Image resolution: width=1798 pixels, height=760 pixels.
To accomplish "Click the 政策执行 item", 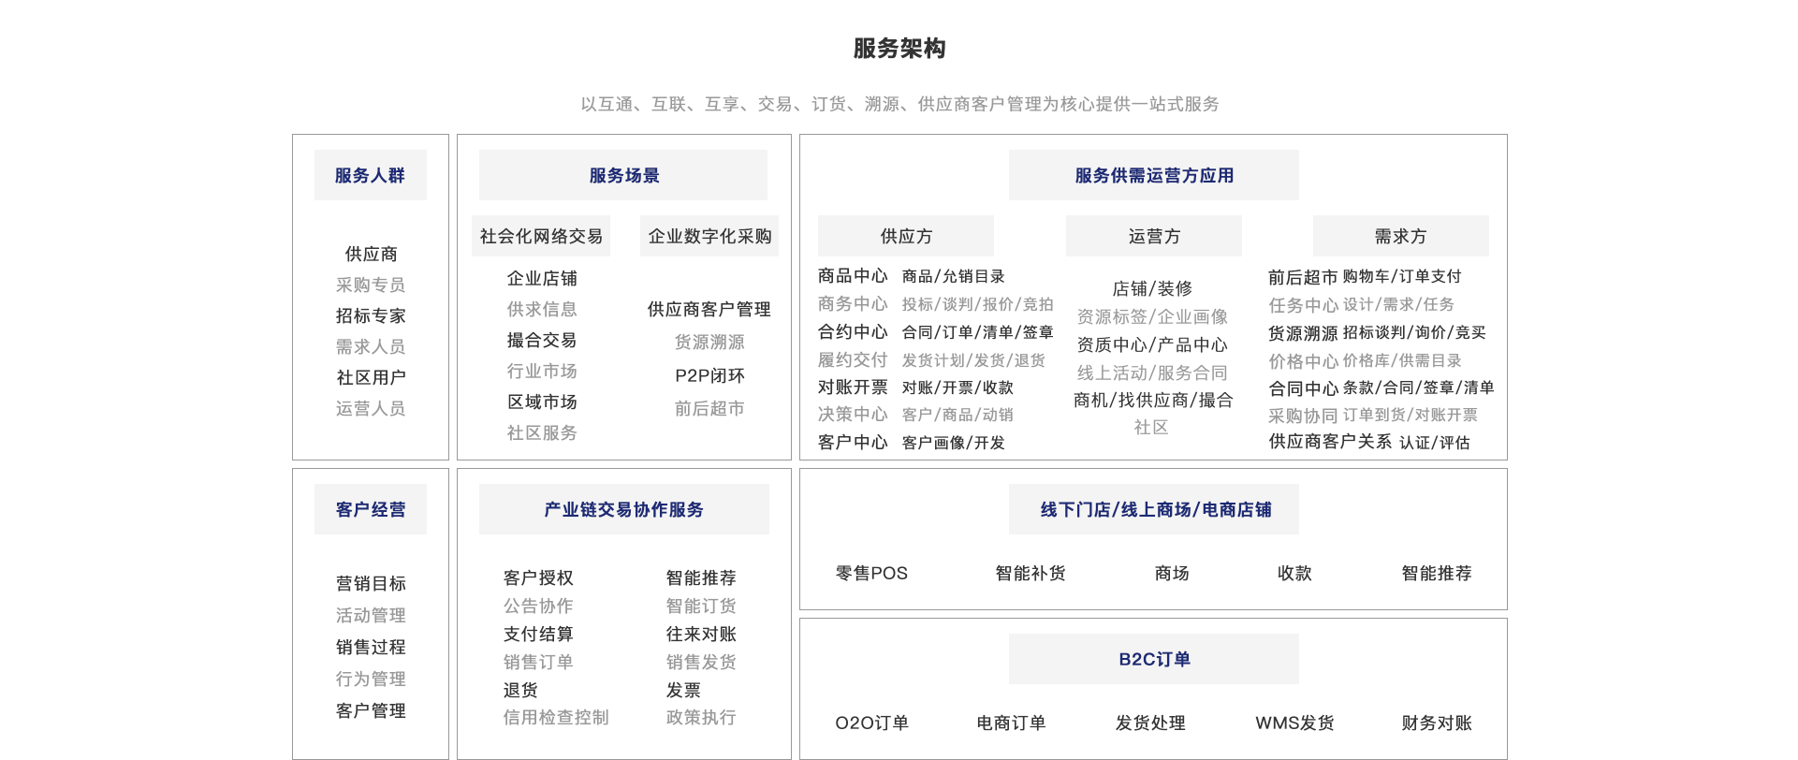I will tap(701, 717).
